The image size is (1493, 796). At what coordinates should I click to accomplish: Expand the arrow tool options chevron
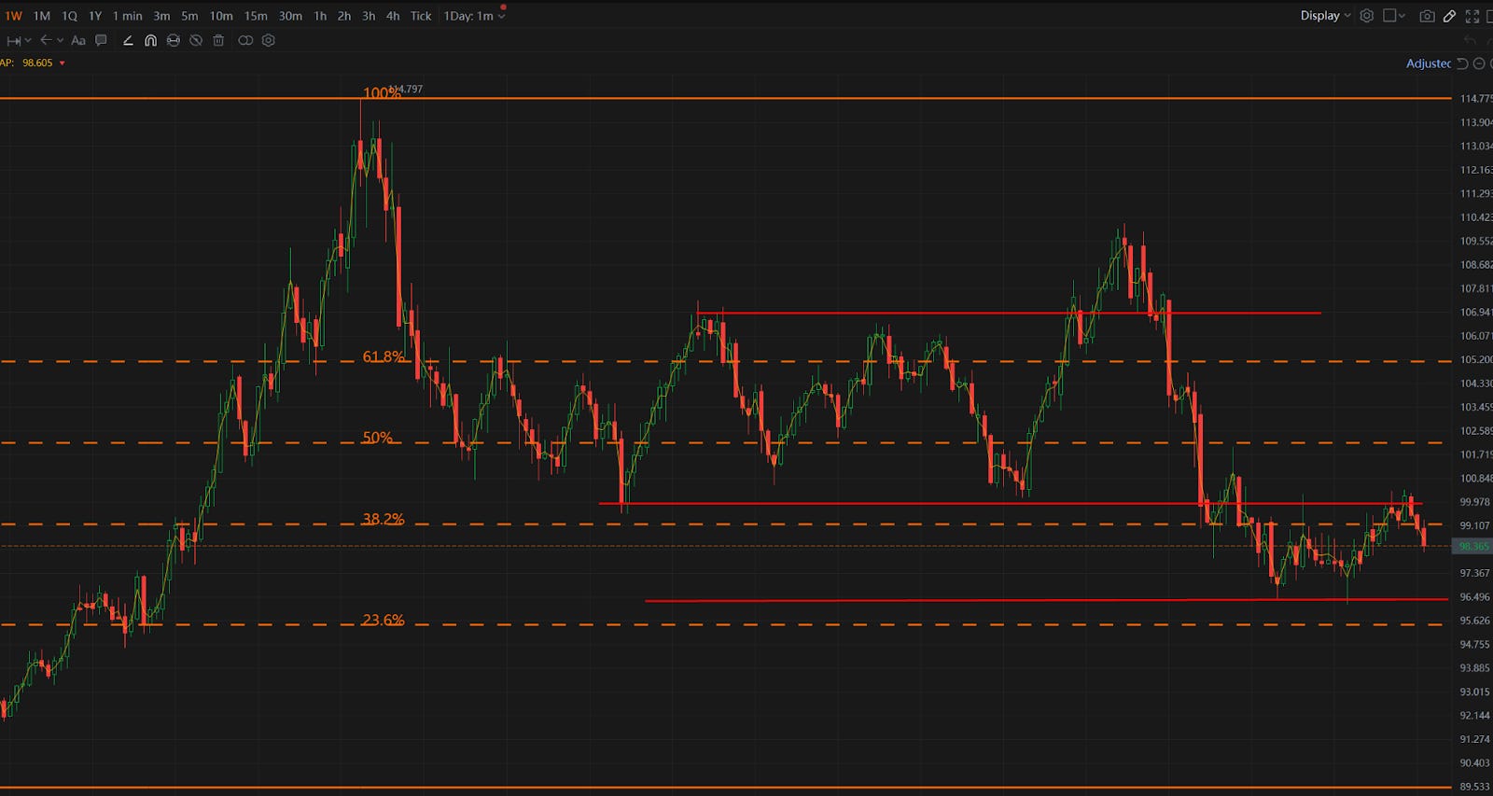pyautogui.click(x=60, y=41)
